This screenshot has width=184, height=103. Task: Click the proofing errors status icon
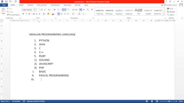tap(24, 101)
